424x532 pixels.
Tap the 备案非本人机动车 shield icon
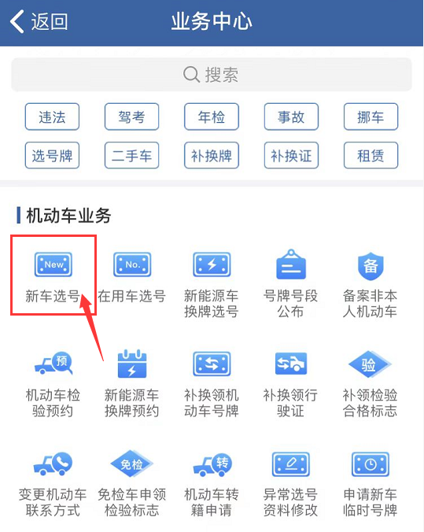click(371, 266)
